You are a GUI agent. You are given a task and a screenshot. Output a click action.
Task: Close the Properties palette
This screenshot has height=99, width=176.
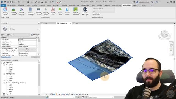click(x=39, y=23)
